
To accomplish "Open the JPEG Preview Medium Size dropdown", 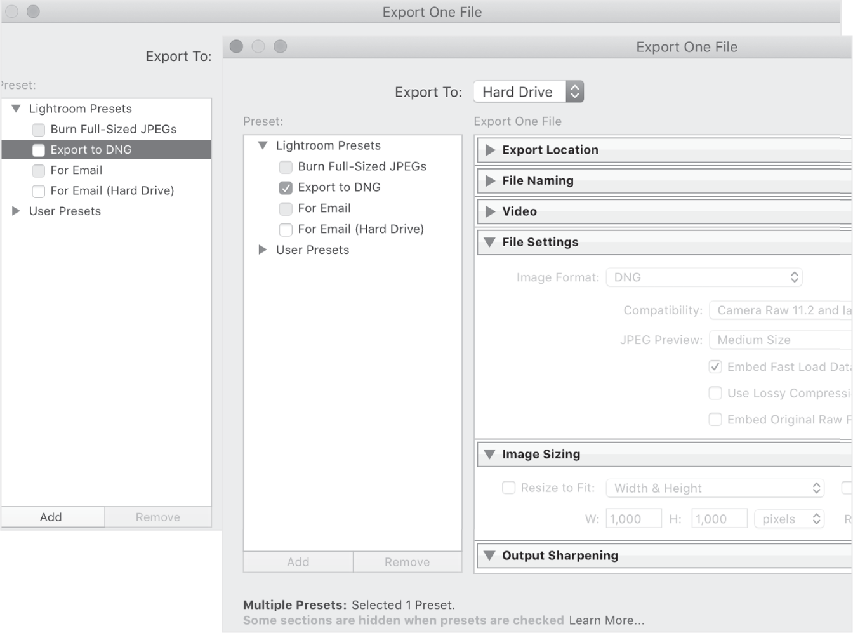I will tap(781, 340).
